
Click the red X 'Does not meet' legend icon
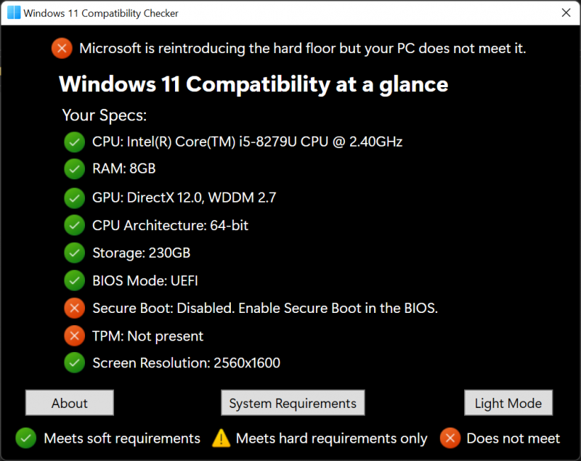pos(450,438)
